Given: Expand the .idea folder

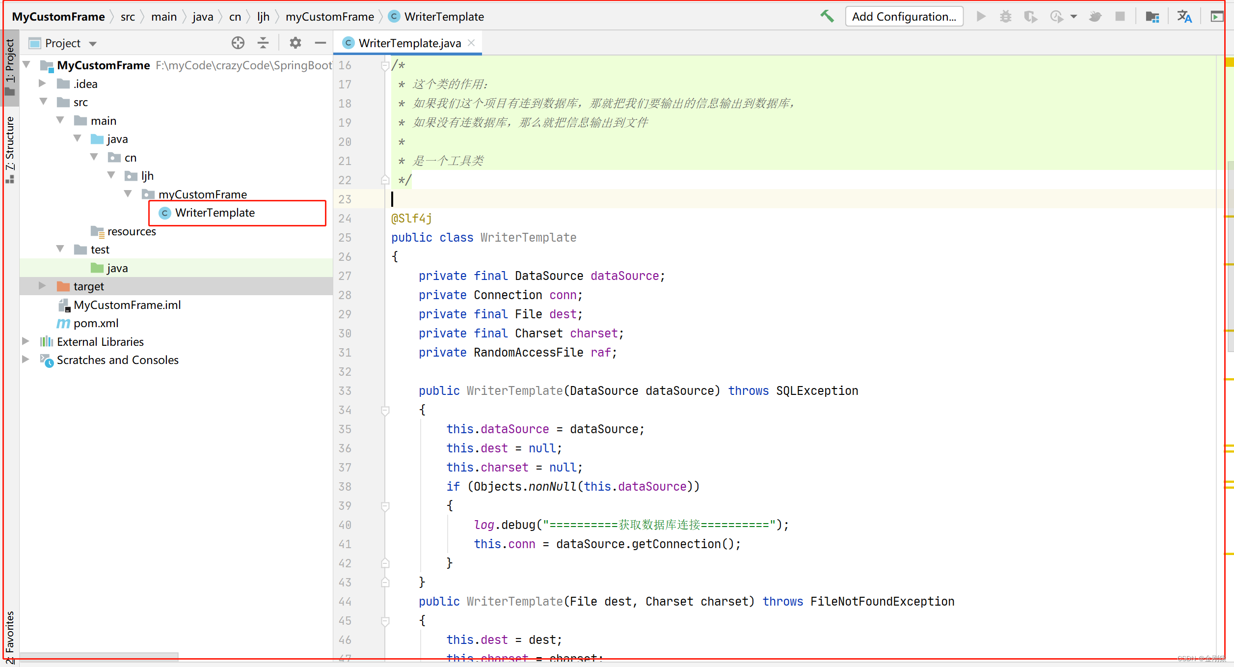Looking at the screenshot, I should click(42, 83).
